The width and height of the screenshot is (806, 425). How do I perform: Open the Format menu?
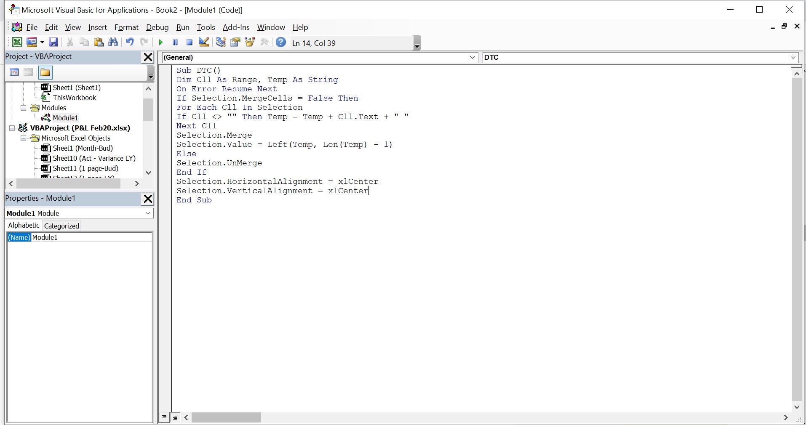point(126,27)
